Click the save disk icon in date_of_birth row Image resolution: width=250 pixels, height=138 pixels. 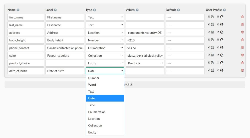(212, 70)
